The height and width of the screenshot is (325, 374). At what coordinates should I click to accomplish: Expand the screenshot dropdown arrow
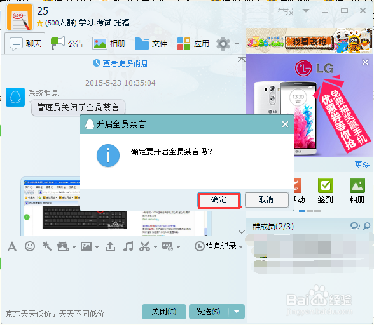click(155, 247)
